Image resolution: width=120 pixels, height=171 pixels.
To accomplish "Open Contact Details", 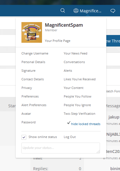I will tap(33, 79).
